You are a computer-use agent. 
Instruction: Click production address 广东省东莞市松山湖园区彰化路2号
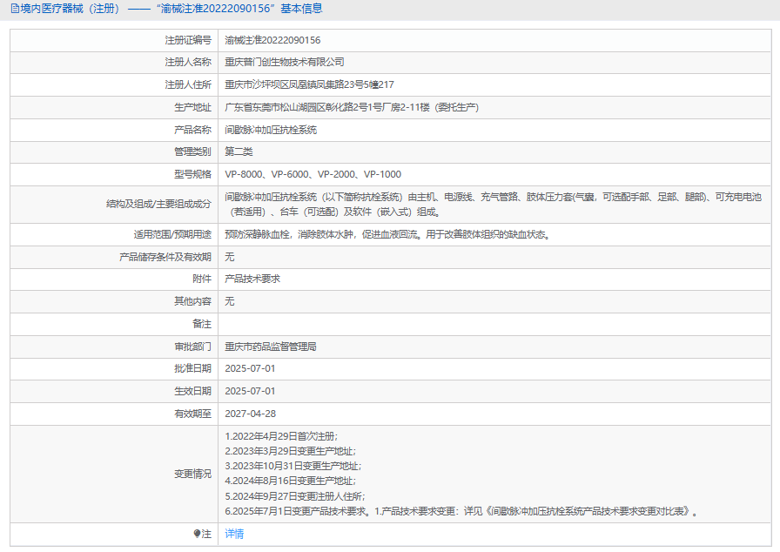coord(352,107)
